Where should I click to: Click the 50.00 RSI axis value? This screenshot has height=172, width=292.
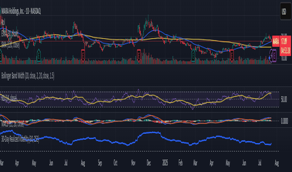284,99
